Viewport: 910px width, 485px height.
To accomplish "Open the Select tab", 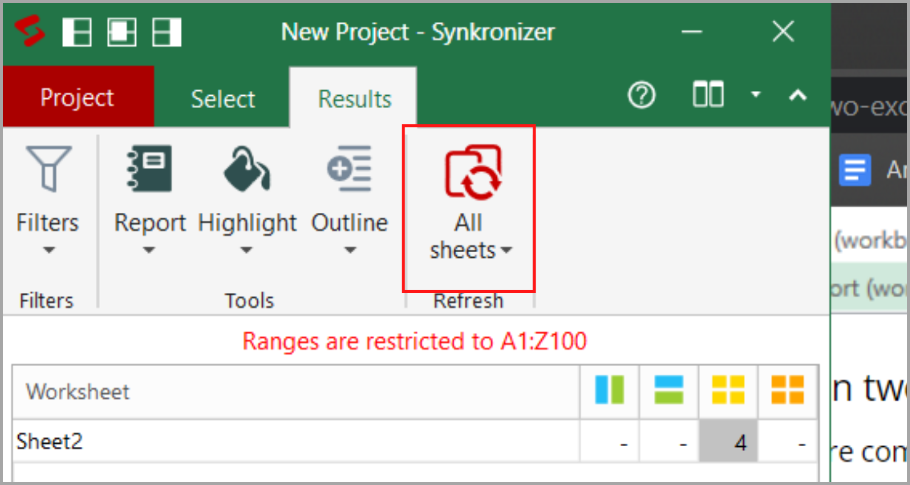I will (223, 99).
